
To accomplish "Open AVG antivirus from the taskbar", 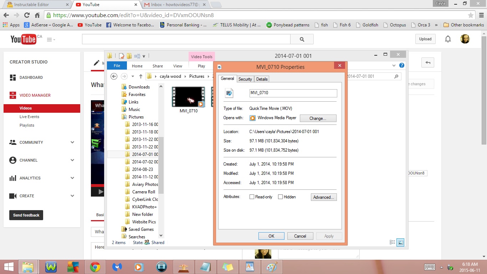I will coord(73,267).
